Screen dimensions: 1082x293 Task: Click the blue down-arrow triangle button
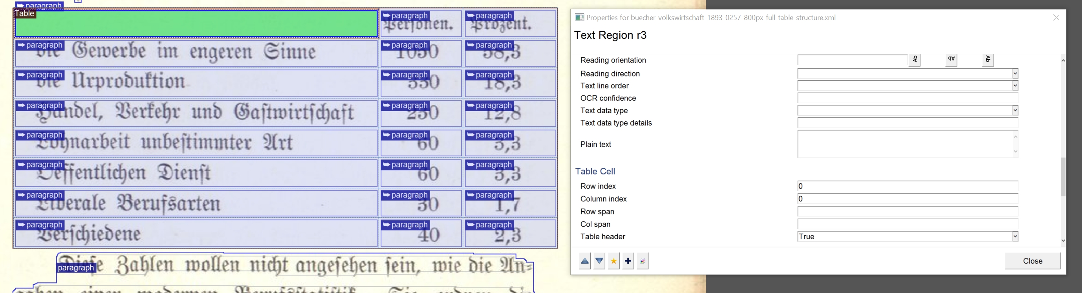[599, 261]
